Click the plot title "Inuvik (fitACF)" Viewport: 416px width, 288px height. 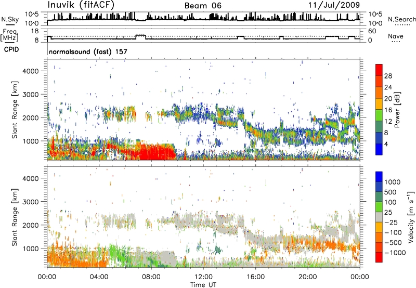81,5
